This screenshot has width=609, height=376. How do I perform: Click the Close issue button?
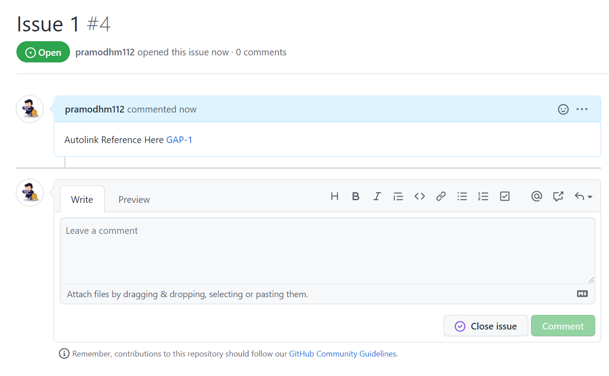click(486, 326)
